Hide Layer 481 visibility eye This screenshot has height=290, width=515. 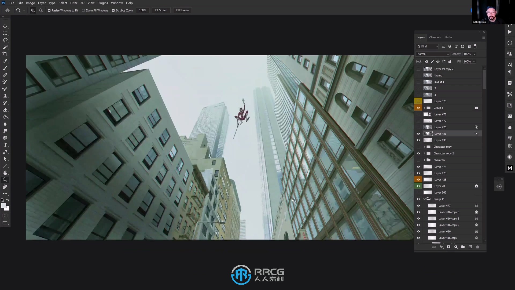pyautogui.click(x=418, y=134)
